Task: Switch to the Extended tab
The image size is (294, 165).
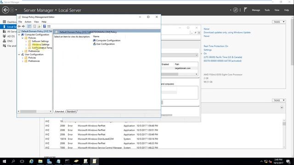Action: (x=59, y=111)
